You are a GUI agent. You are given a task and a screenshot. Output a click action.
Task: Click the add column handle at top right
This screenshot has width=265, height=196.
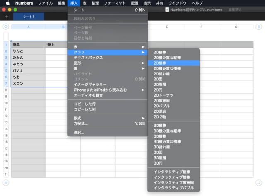pyautogui.click(x=258, y=27)
